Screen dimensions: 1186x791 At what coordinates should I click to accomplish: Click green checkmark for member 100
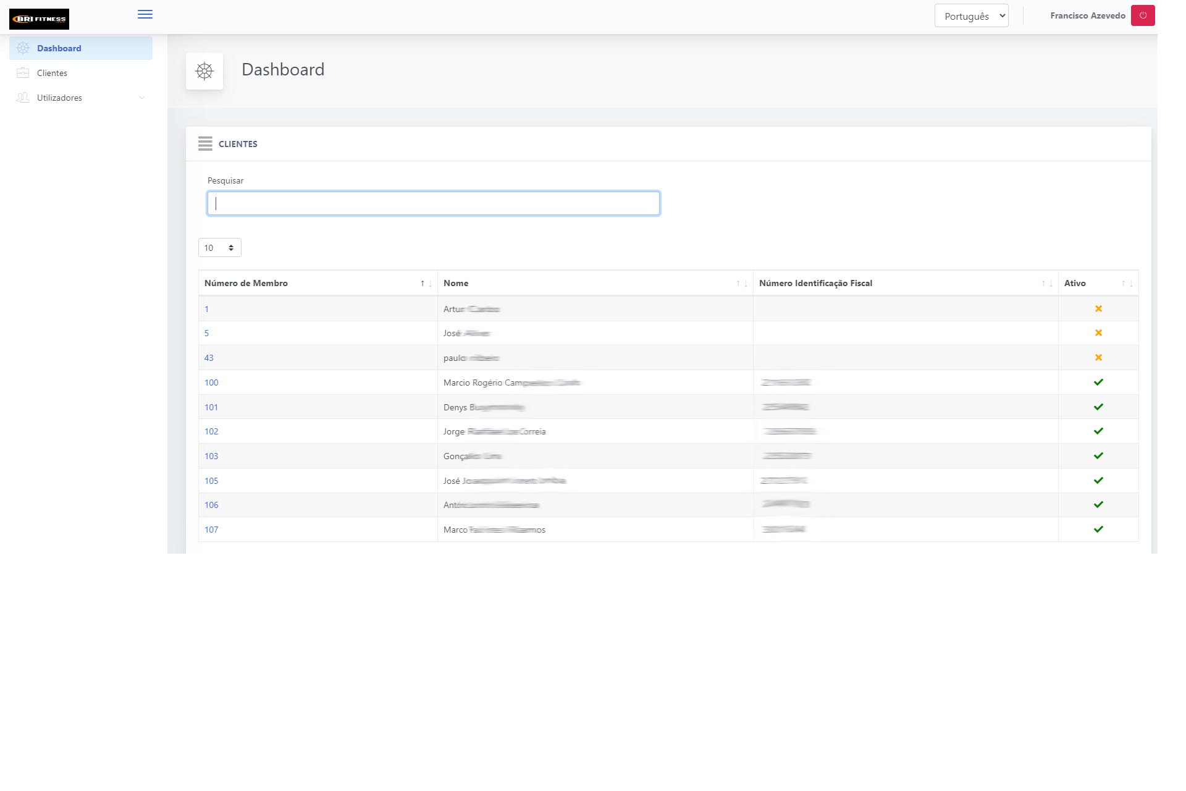click(1098, 382)
